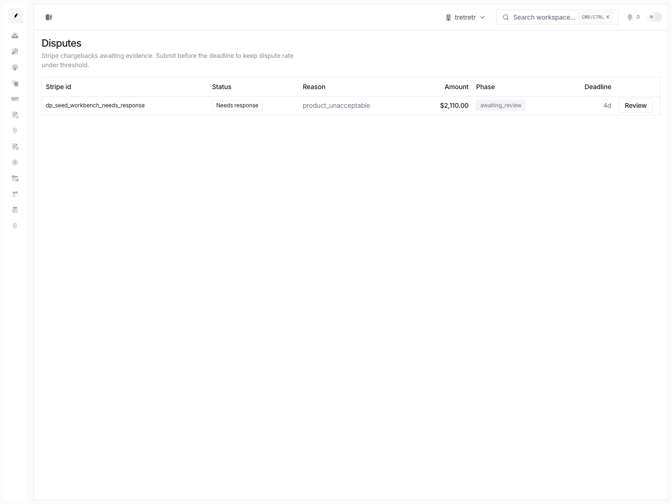Open the archive box sidebar icon
Screen dimensions: 672x504
pyautogui.click(x=15, y=210)
